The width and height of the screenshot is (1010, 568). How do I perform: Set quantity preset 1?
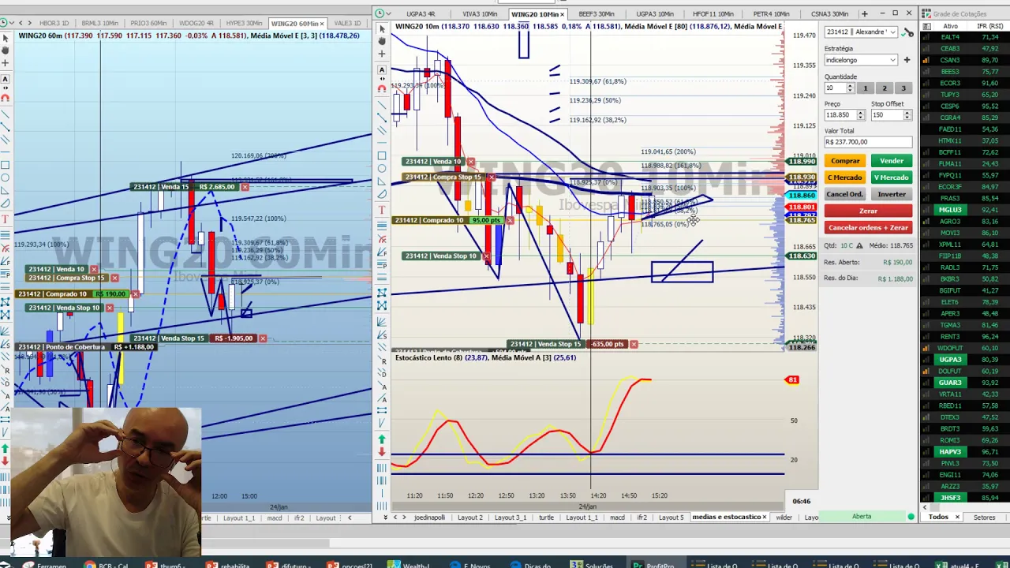coord(865,88)
